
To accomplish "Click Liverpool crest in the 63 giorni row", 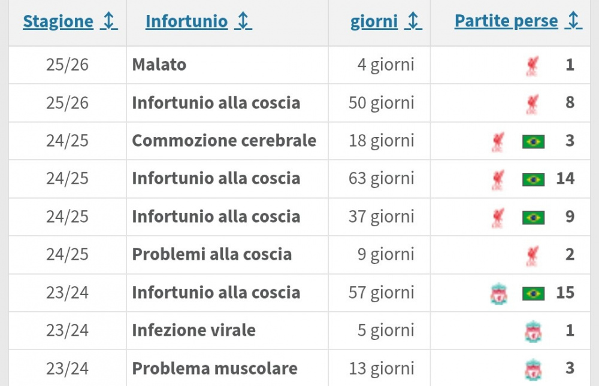I will point(497,179).
